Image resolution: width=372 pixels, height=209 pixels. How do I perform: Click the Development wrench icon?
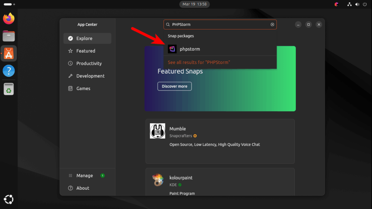point(70,76)
